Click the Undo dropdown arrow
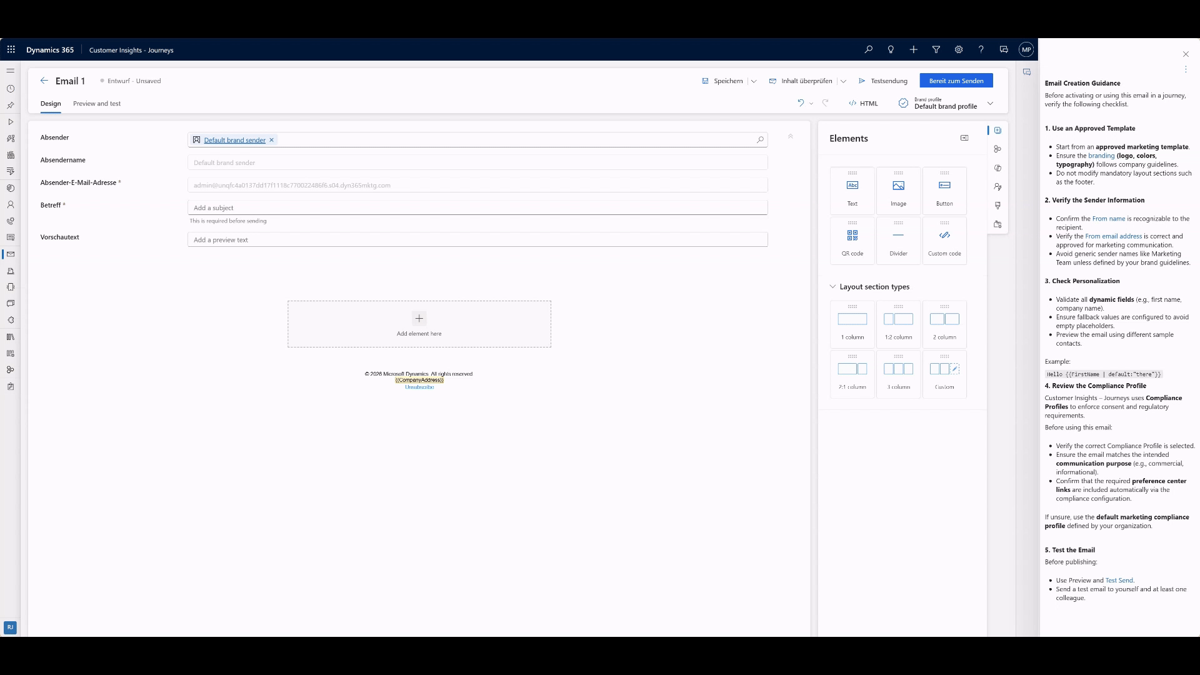Image resolution: width=1200 pixels, height=675 pixels. (811, 103)
